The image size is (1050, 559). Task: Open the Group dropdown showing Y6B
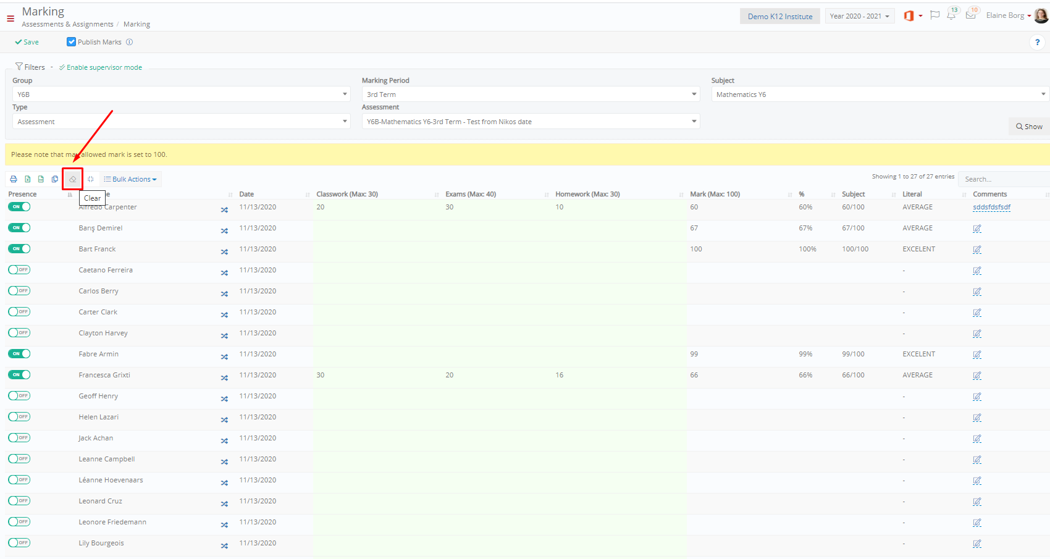click(x=182, y=94)
